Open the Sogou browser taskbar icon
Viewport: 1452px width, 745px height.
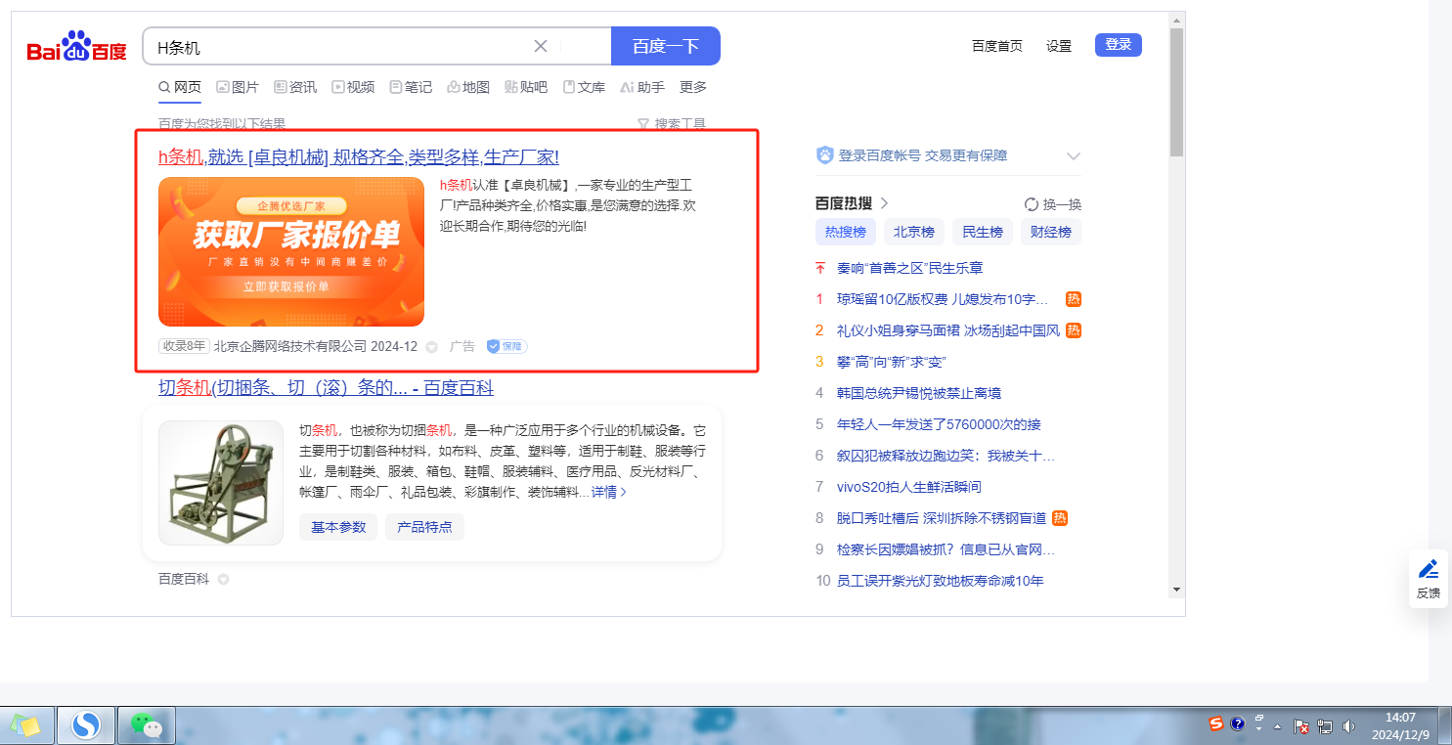click(86, 725)
